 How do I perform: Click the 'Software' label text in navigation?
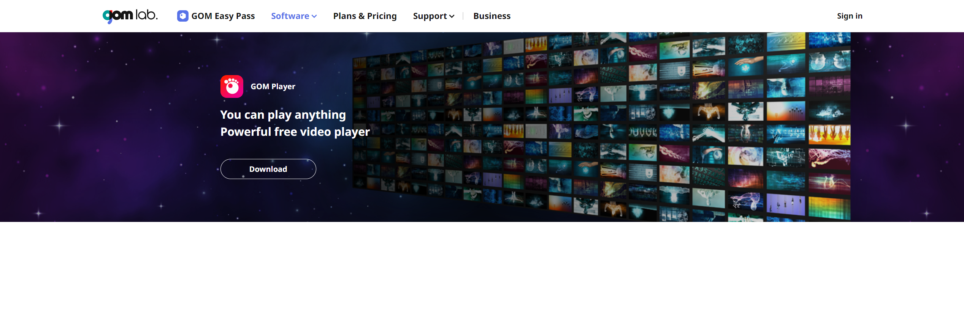pos(290,16)
